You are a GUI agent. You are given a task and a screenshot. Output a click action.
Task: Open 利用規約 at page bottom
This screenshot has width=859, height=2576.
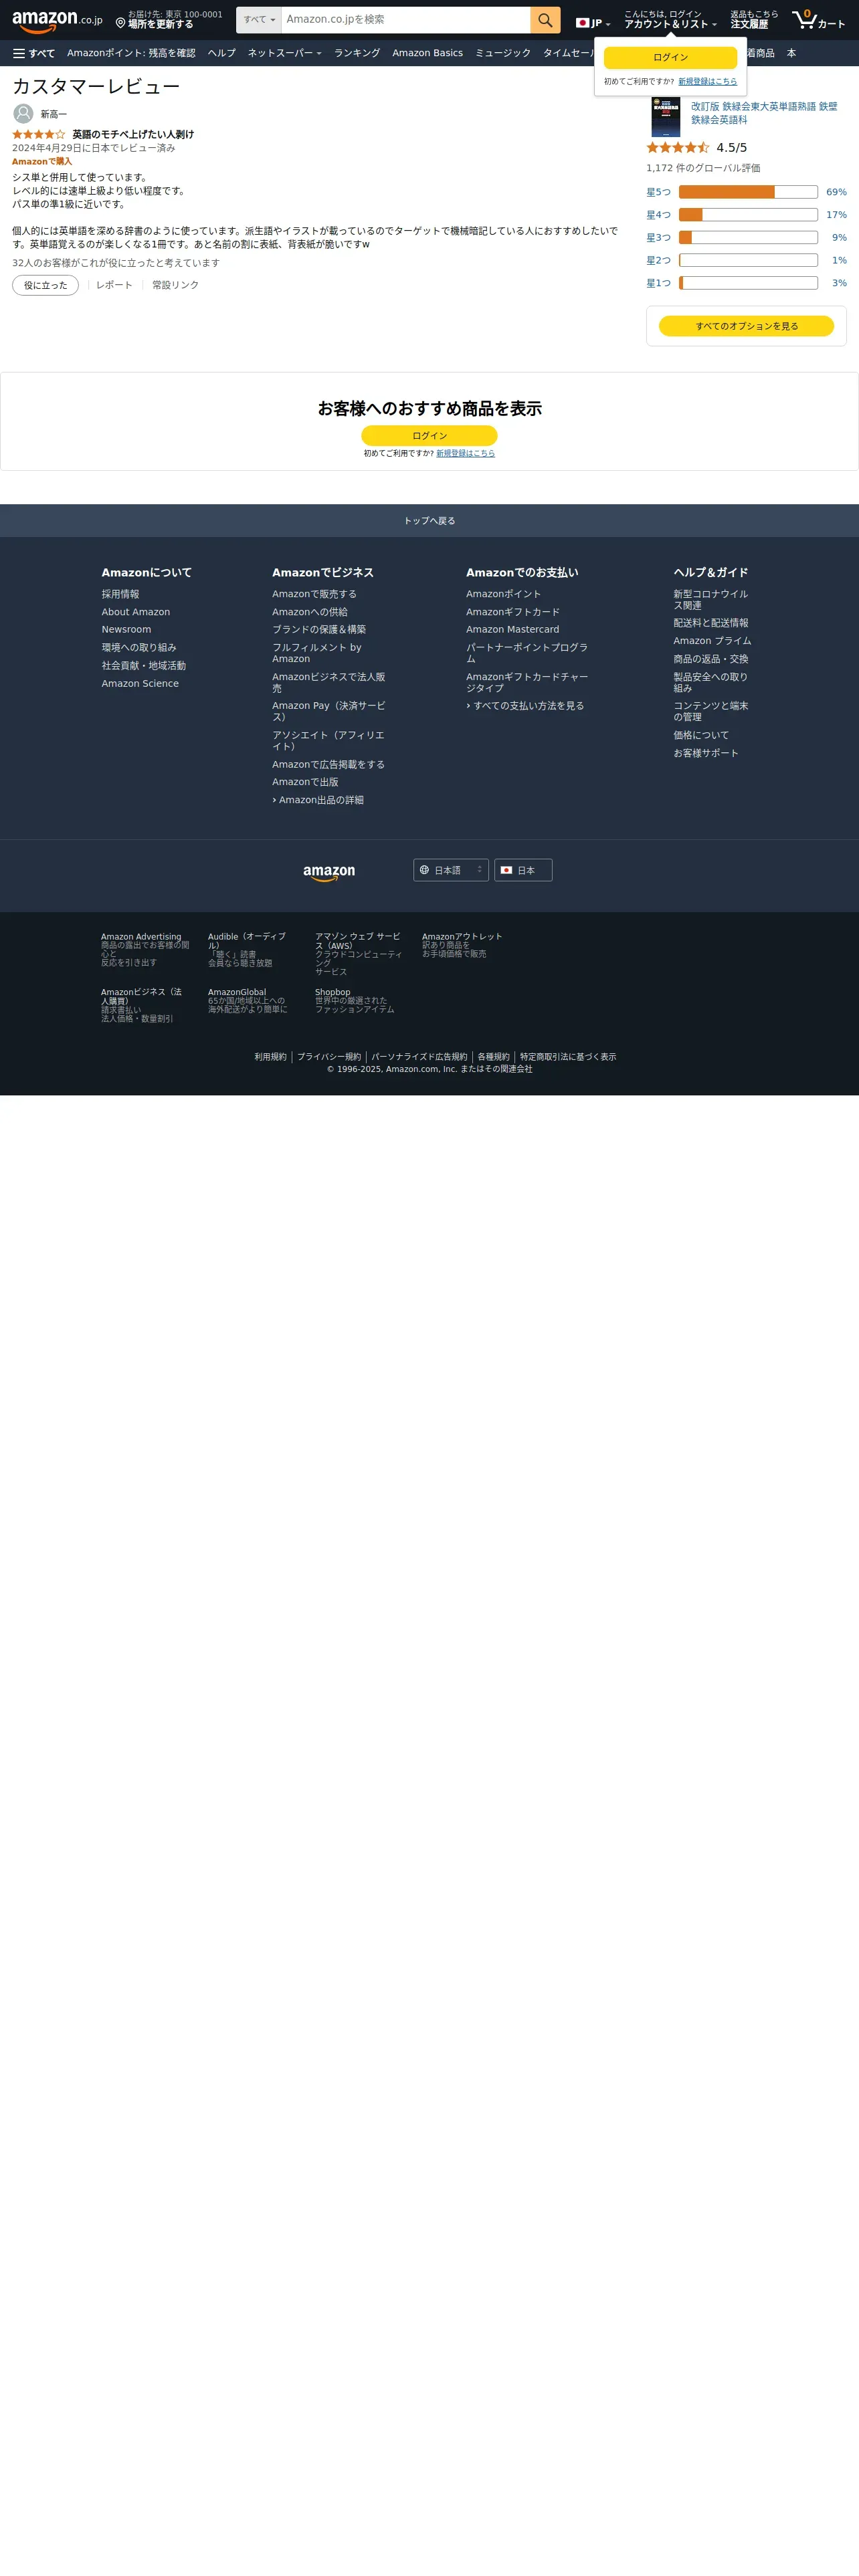pos(270,1057)
